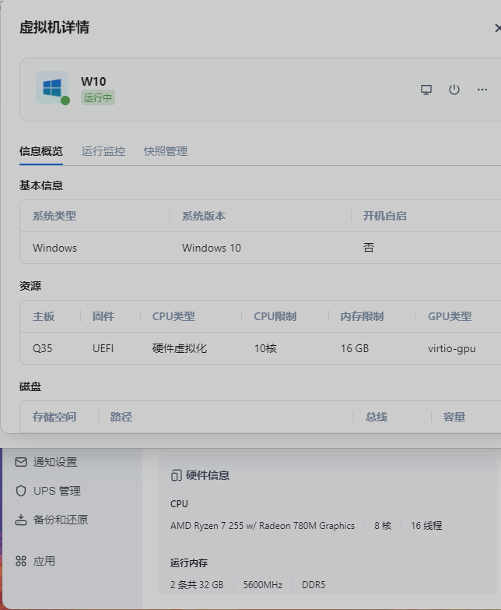This screenshot has width=501, height=610.
Task: Close the 虚拟机详情 dialog
Action: (498, 28)
